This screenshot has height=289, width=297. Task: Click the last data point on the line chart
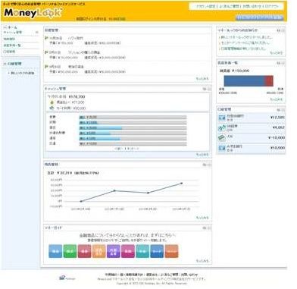181,184
